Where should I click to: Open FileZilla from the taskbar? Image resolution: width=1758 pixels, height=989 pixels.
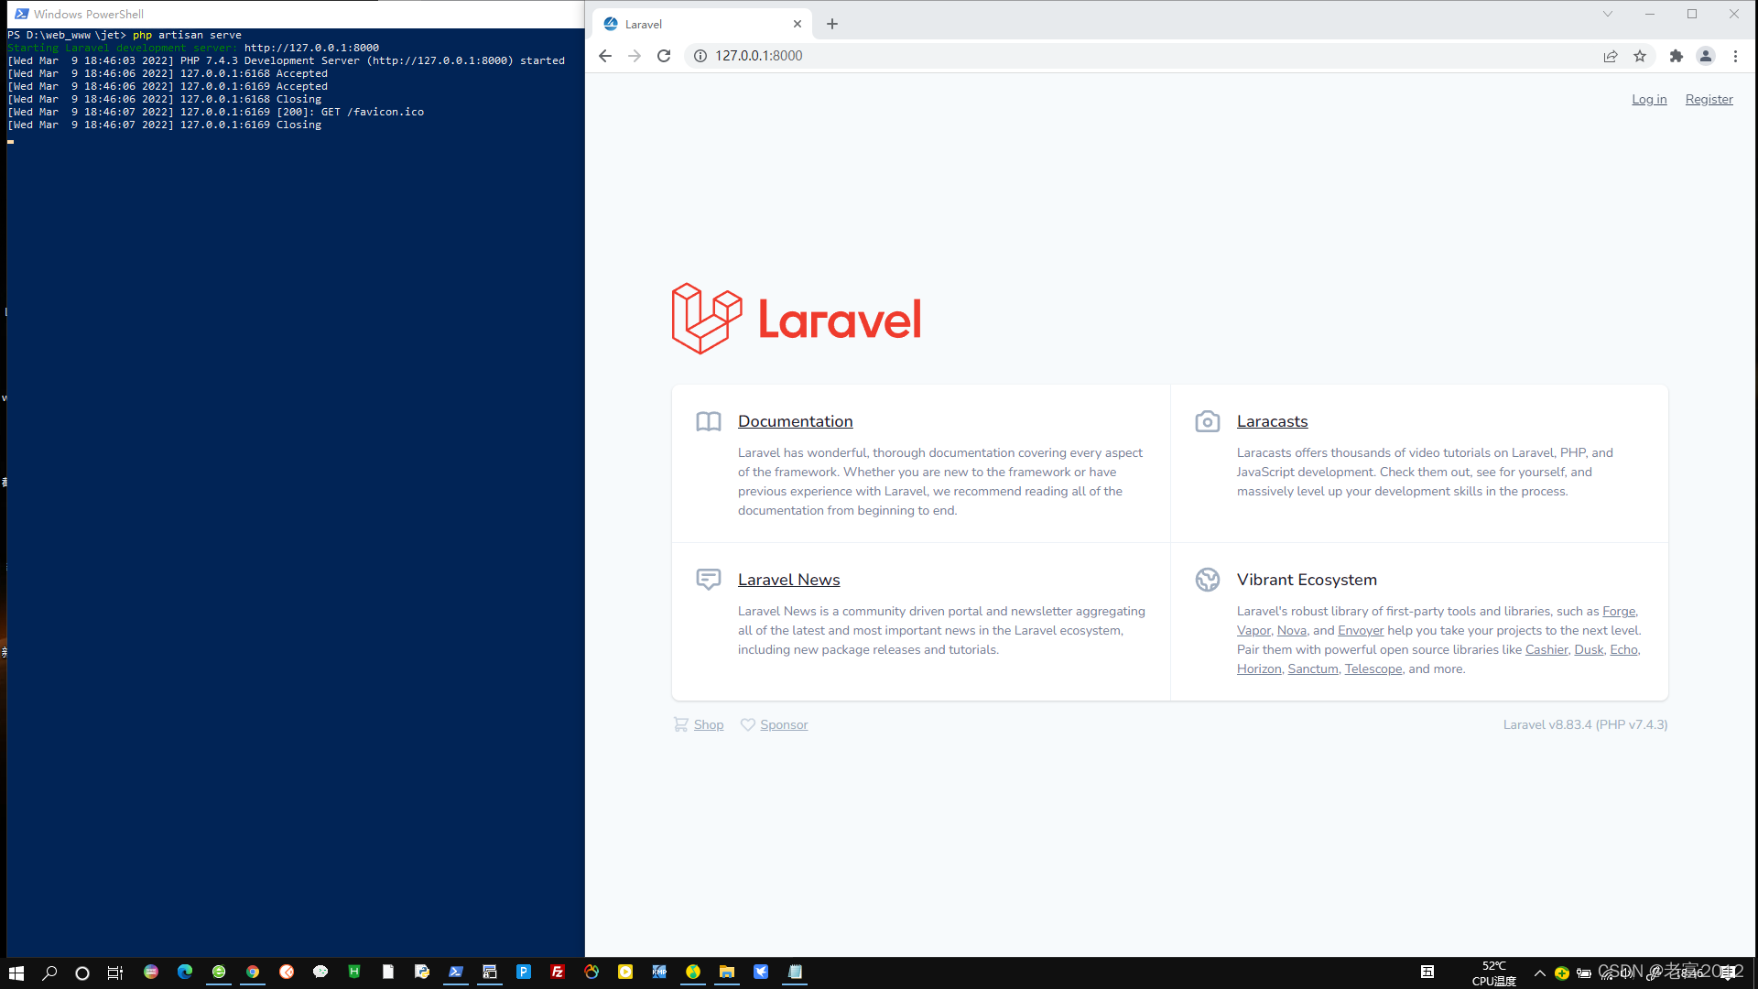coord(558,972)
